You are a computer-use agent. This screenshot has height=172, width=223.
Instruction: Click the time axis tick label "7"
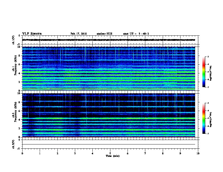click(145, 153)
